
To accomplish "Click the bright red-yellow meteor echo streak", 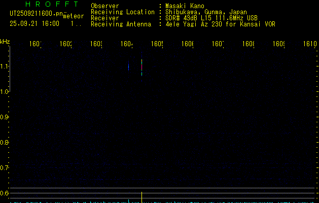I will click(141, 67).
